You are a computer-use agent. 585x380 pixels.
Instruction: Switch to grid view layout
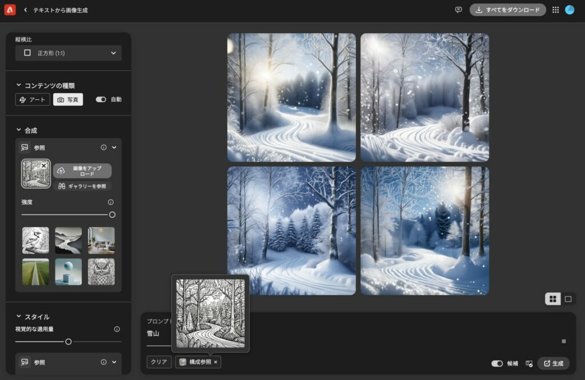[552, 299]
